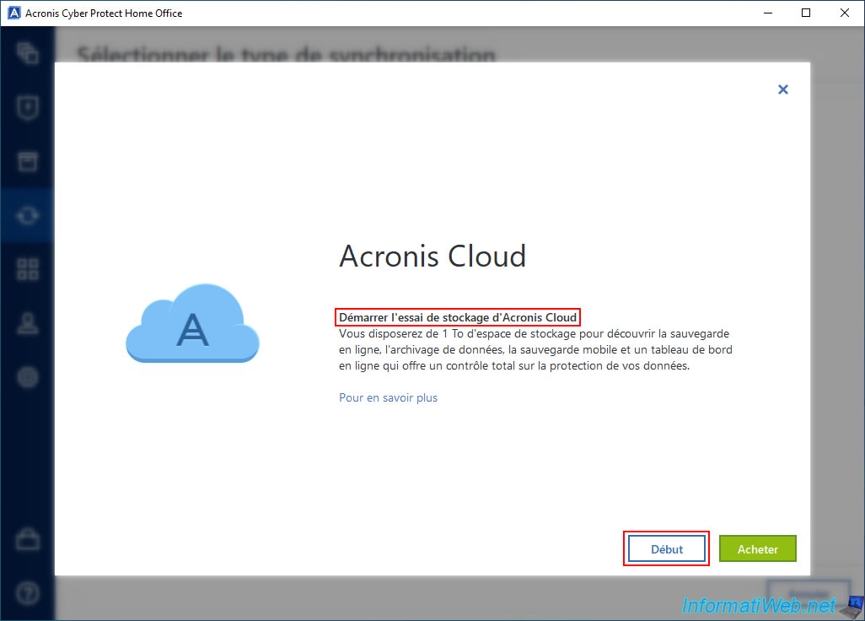865x621 pixels.
Task: Close the Acronis Cloud dialog
Action: [x=782, y=89]
